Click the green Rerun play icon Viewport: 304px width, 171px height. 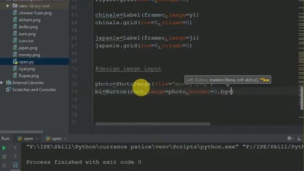(x=4, y=148)
